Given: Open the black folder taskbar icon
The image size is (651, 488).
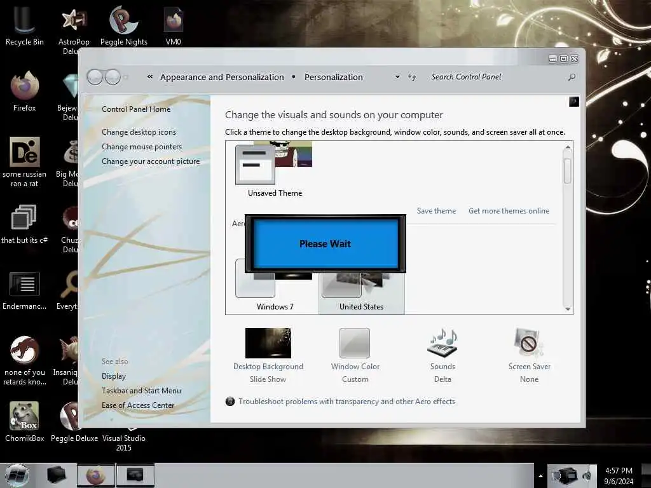Looking at the screenshot, I should pos(57,475).
